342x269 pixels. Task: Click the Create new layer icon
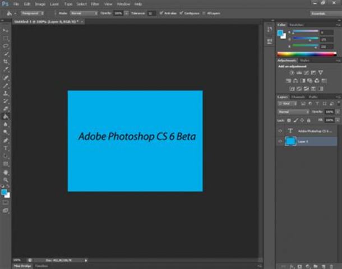323,266
